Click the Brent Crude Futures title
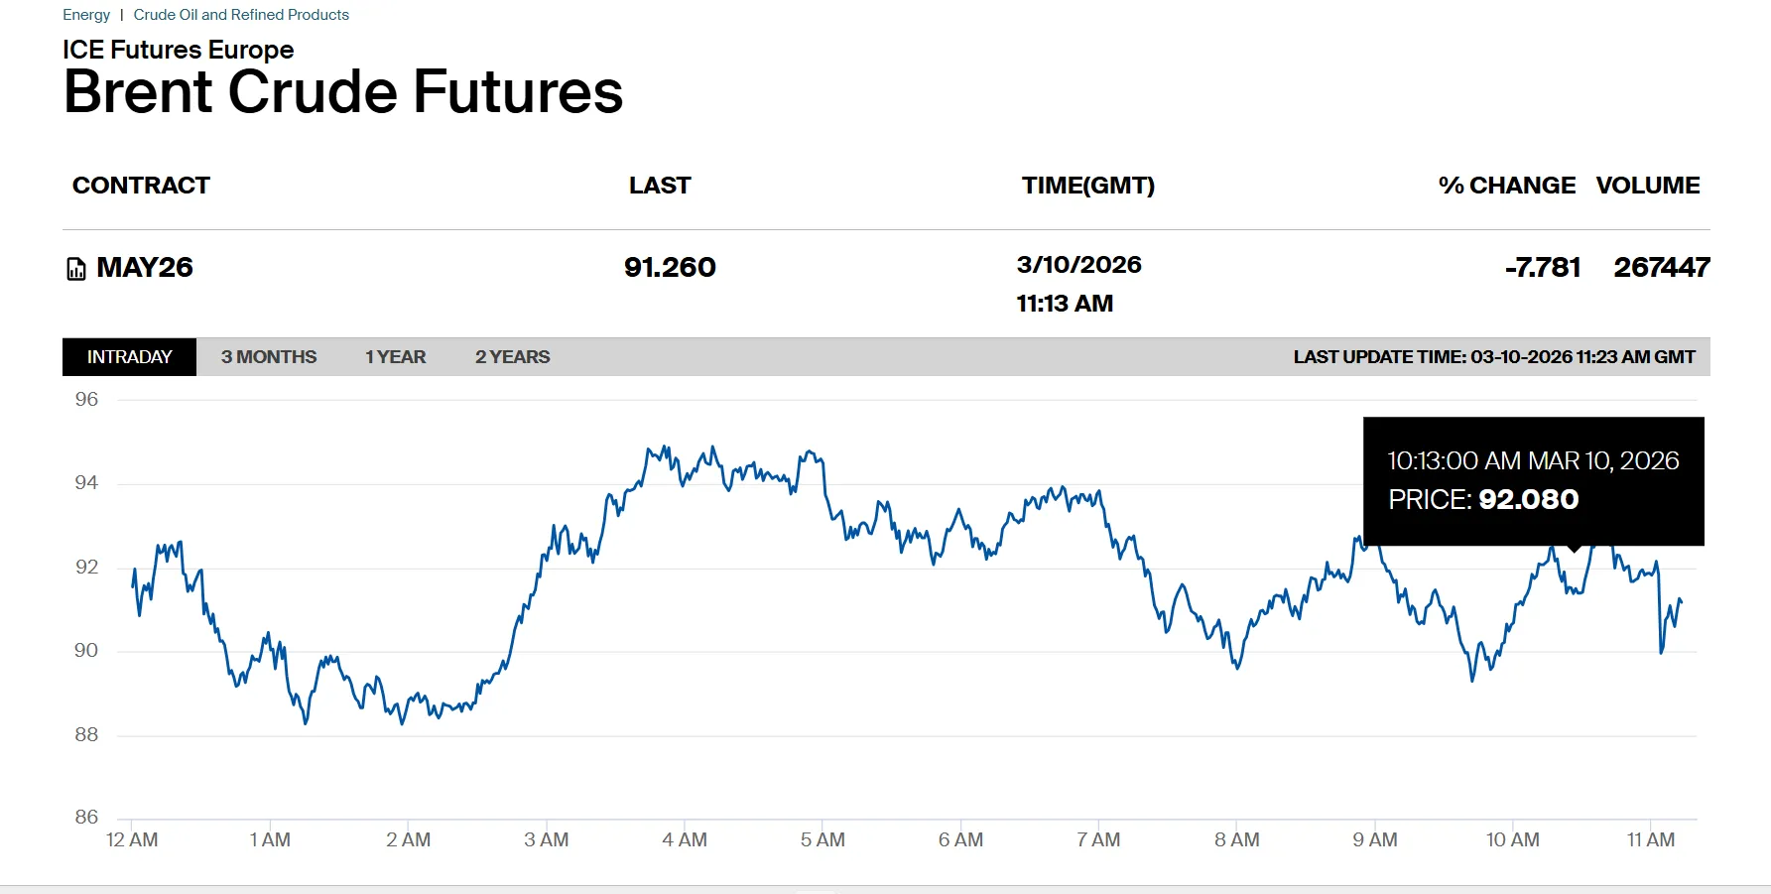The height and width of the screenshot is (894, 1771). pos(343,92)
